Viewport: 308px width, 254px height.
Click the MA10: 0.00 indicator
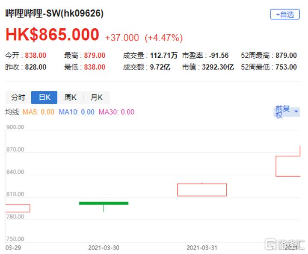click(77, 112)
